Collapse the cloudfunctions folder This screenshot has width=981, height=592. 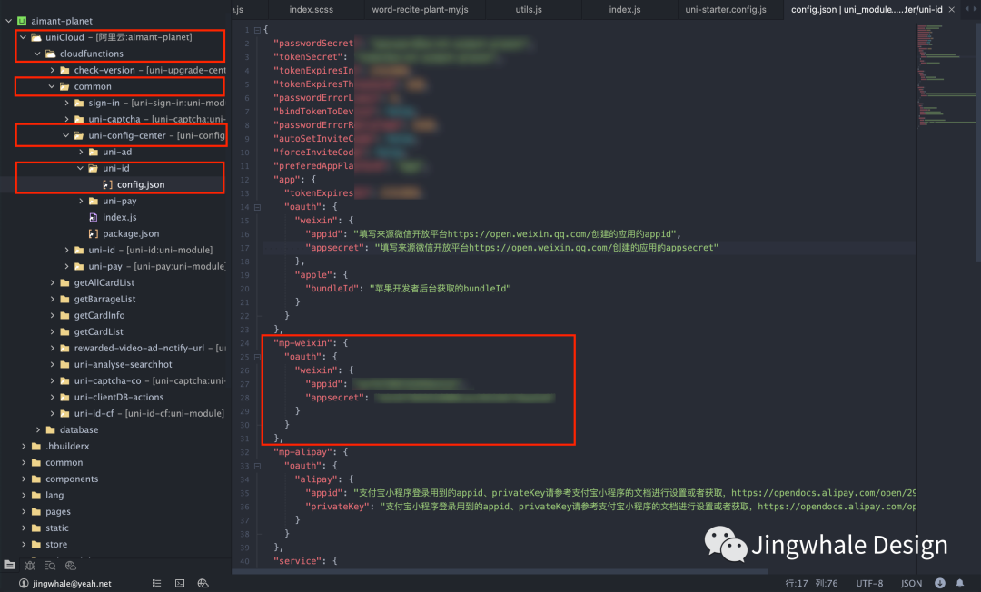pos(37,54)
